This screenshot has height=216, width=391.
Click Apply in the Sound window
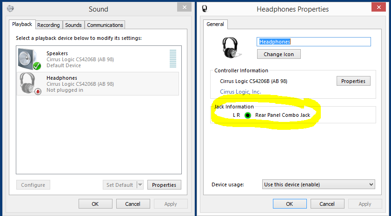pyautogui.click(x=171, y=204)
